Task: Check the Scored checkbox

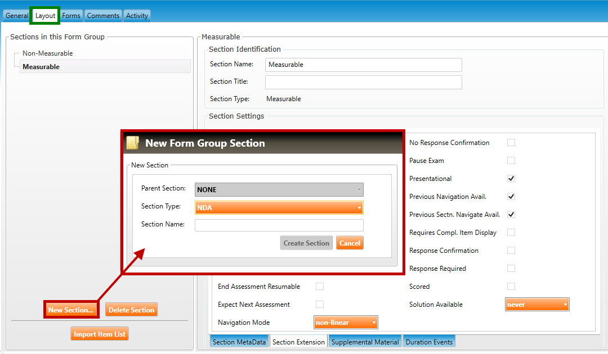Action: [511, 287]
